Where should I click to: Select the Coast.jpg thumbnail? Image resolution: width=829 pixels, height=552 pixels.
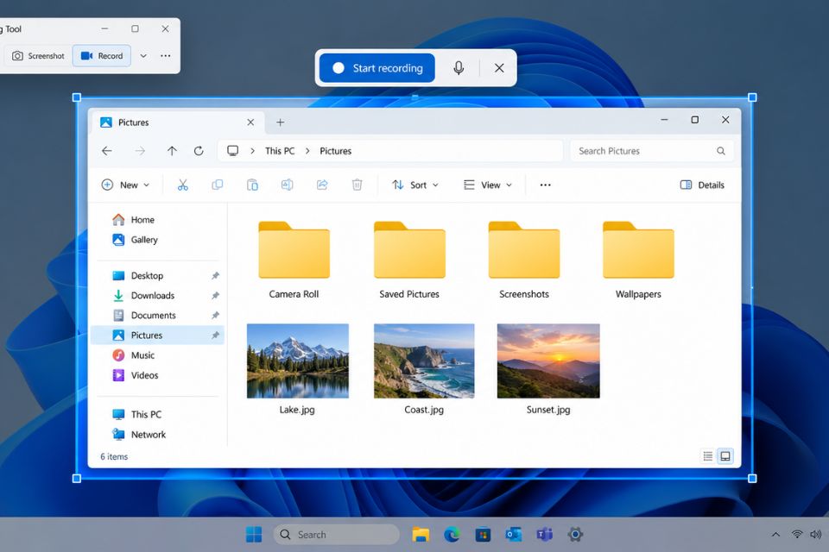[424, 361]
